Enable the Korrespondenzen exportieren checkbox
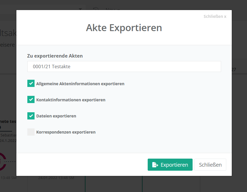The height and width of the screenshot is (192, 247). (31, 132)
